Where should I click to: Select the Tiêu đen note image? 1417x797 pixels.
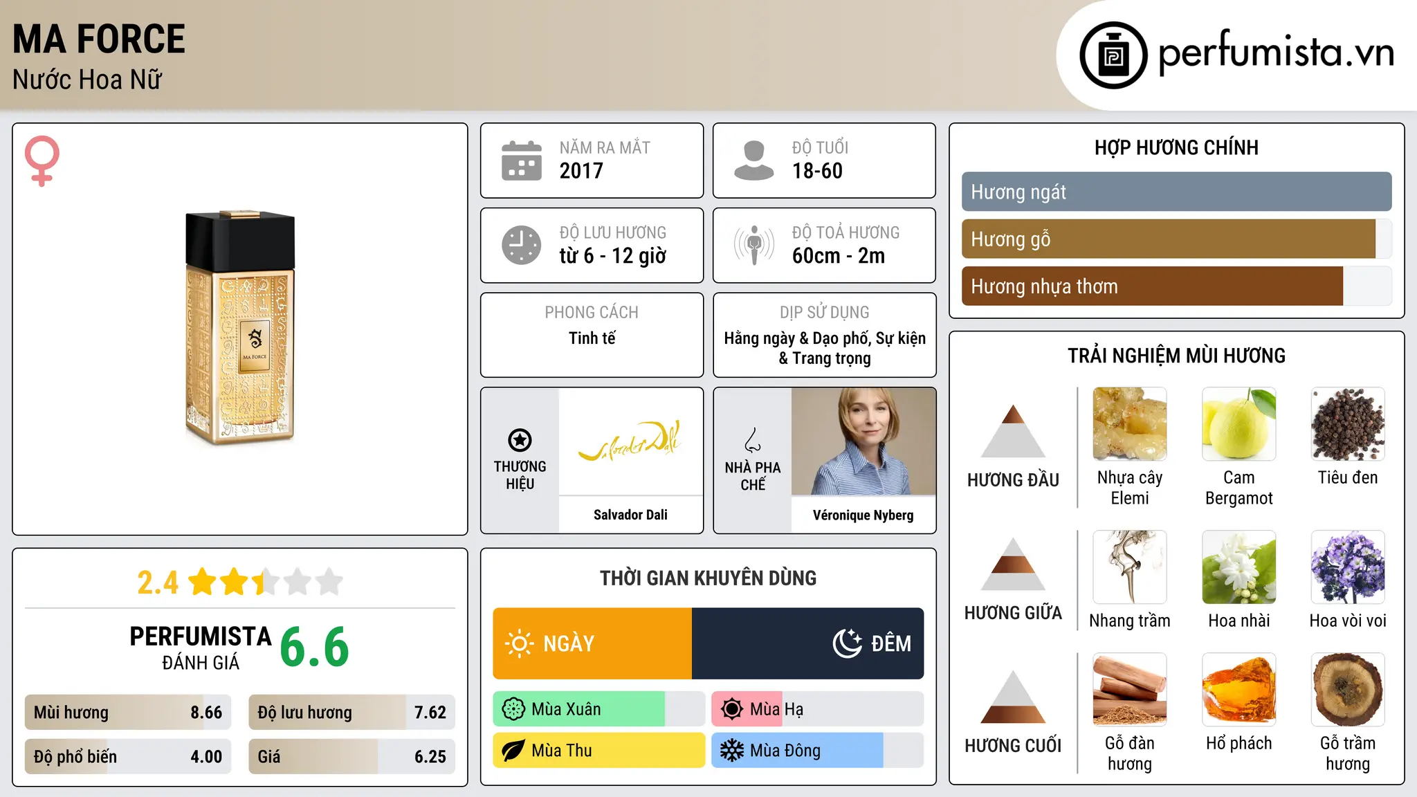point(1348,424)
